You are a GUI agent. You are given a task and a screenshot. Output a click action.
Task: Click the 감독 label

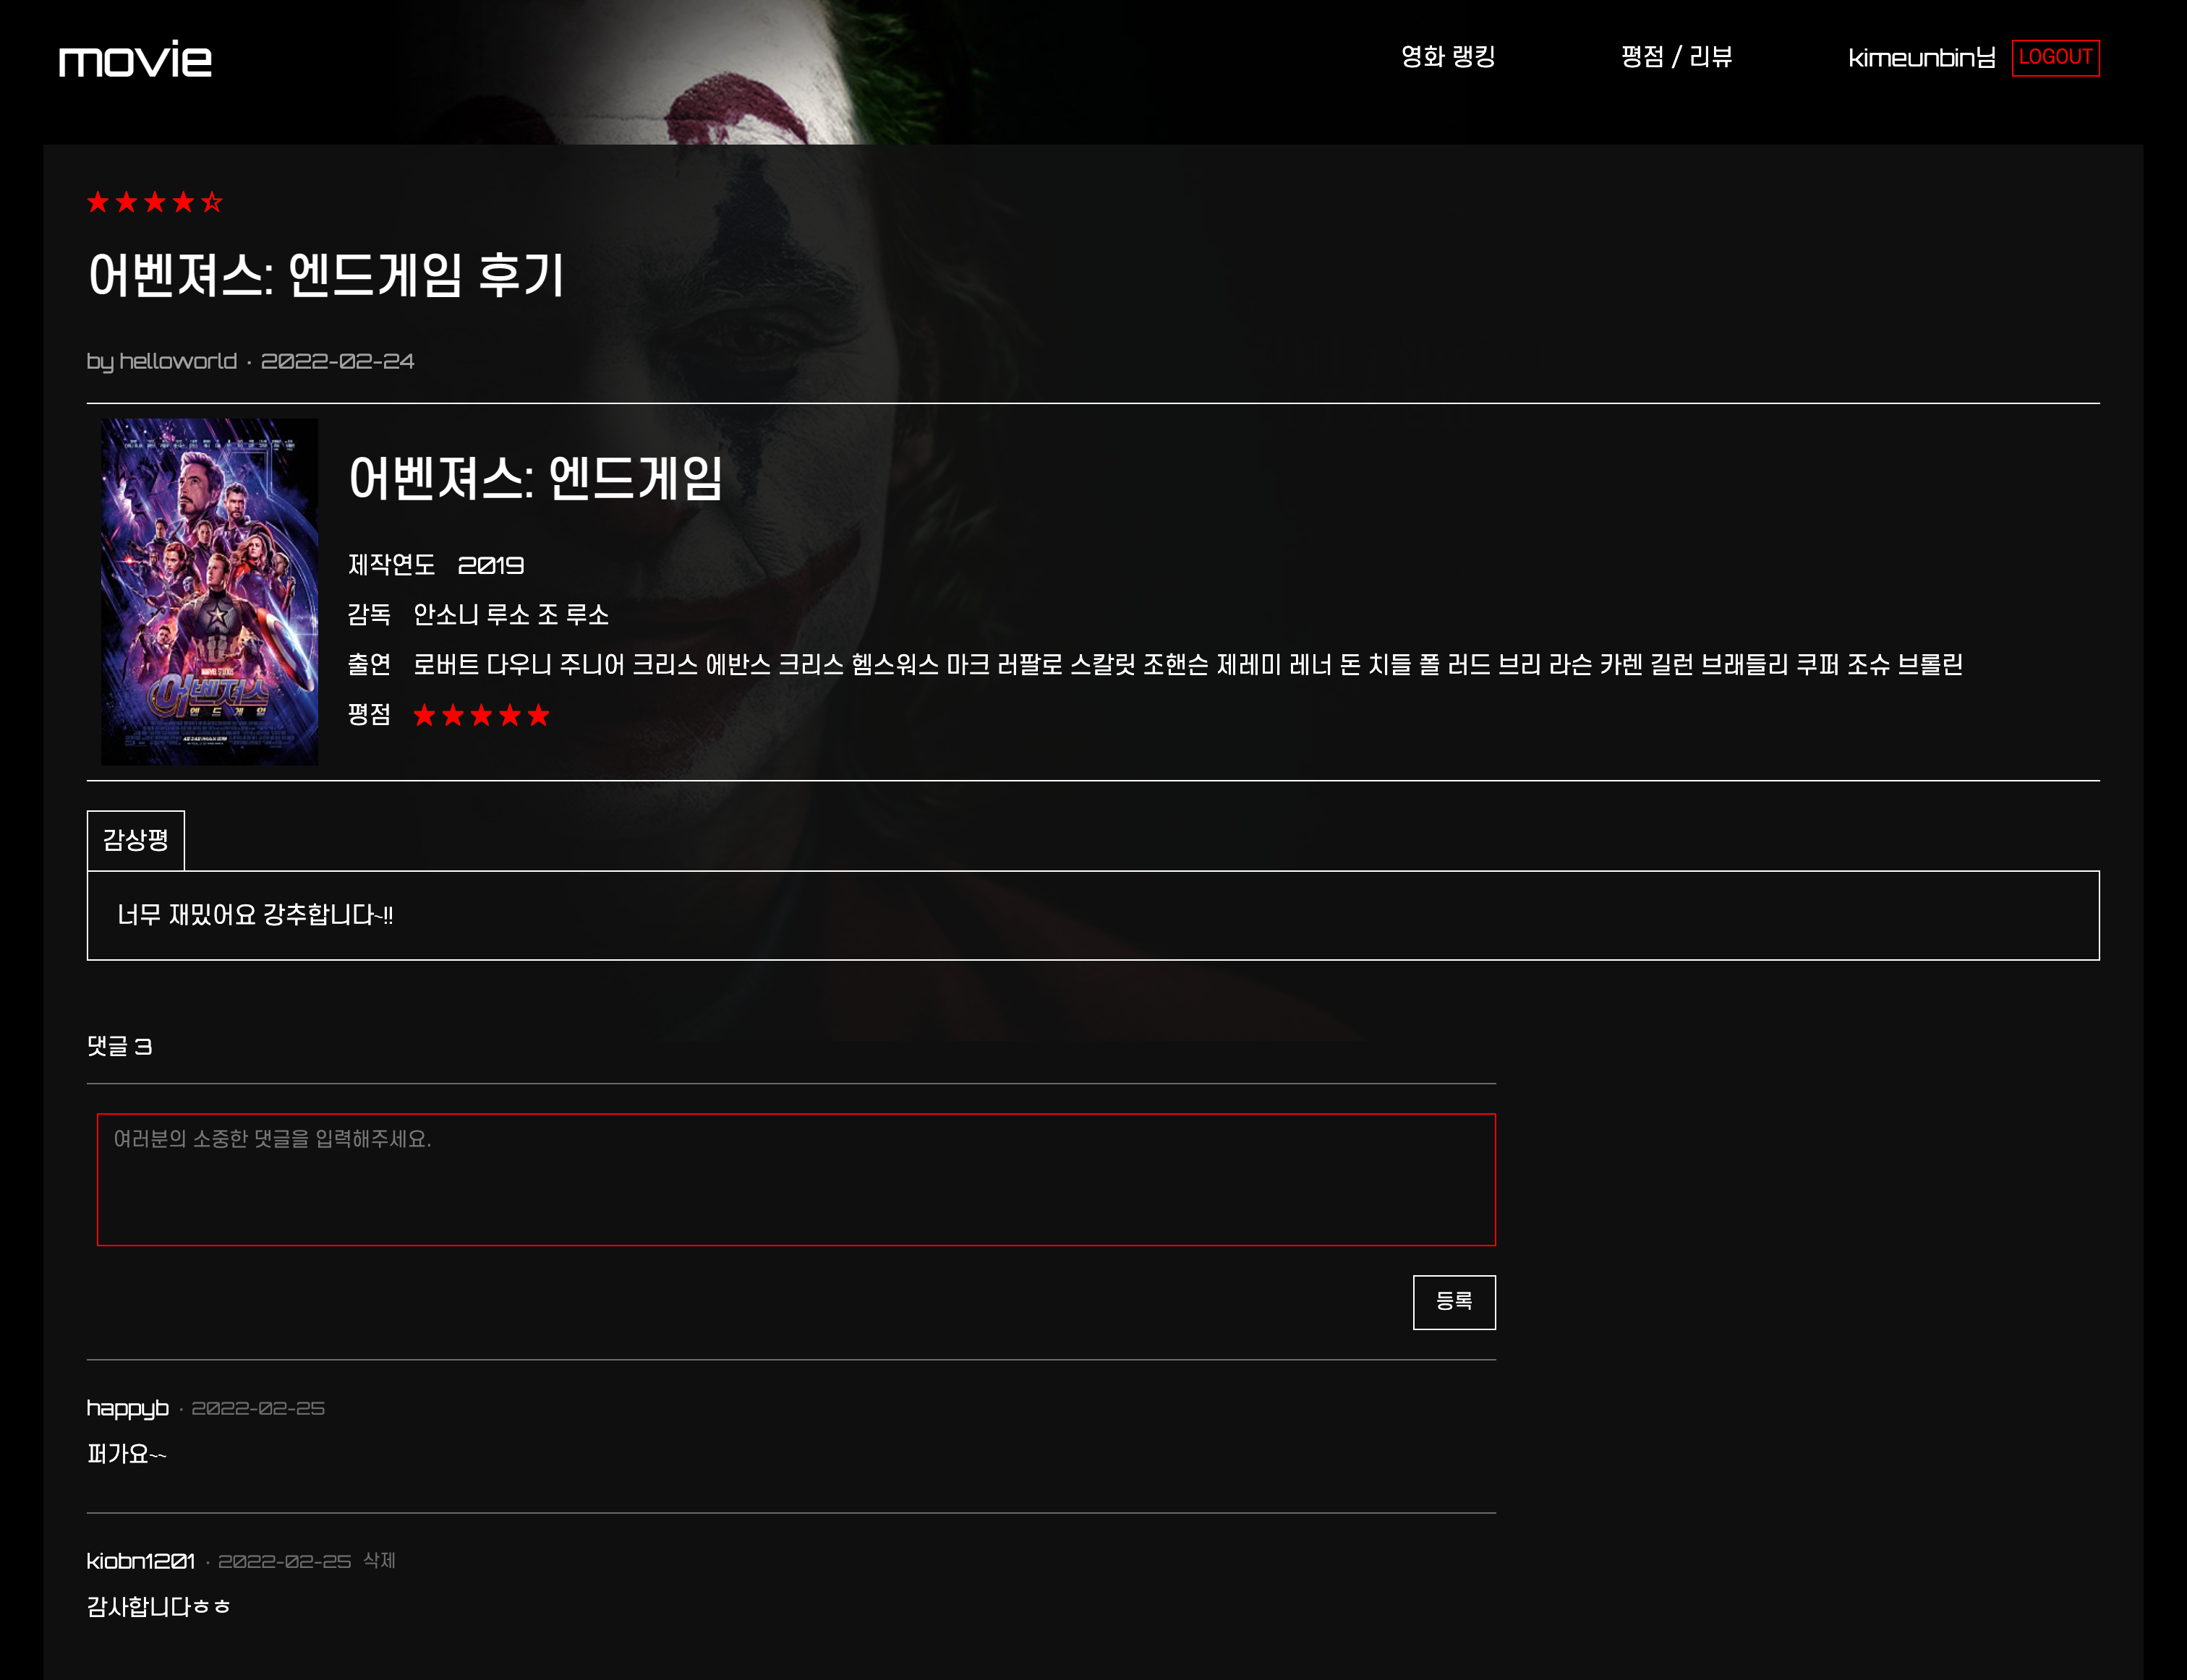pyautogui.click(x=369, y=615)
